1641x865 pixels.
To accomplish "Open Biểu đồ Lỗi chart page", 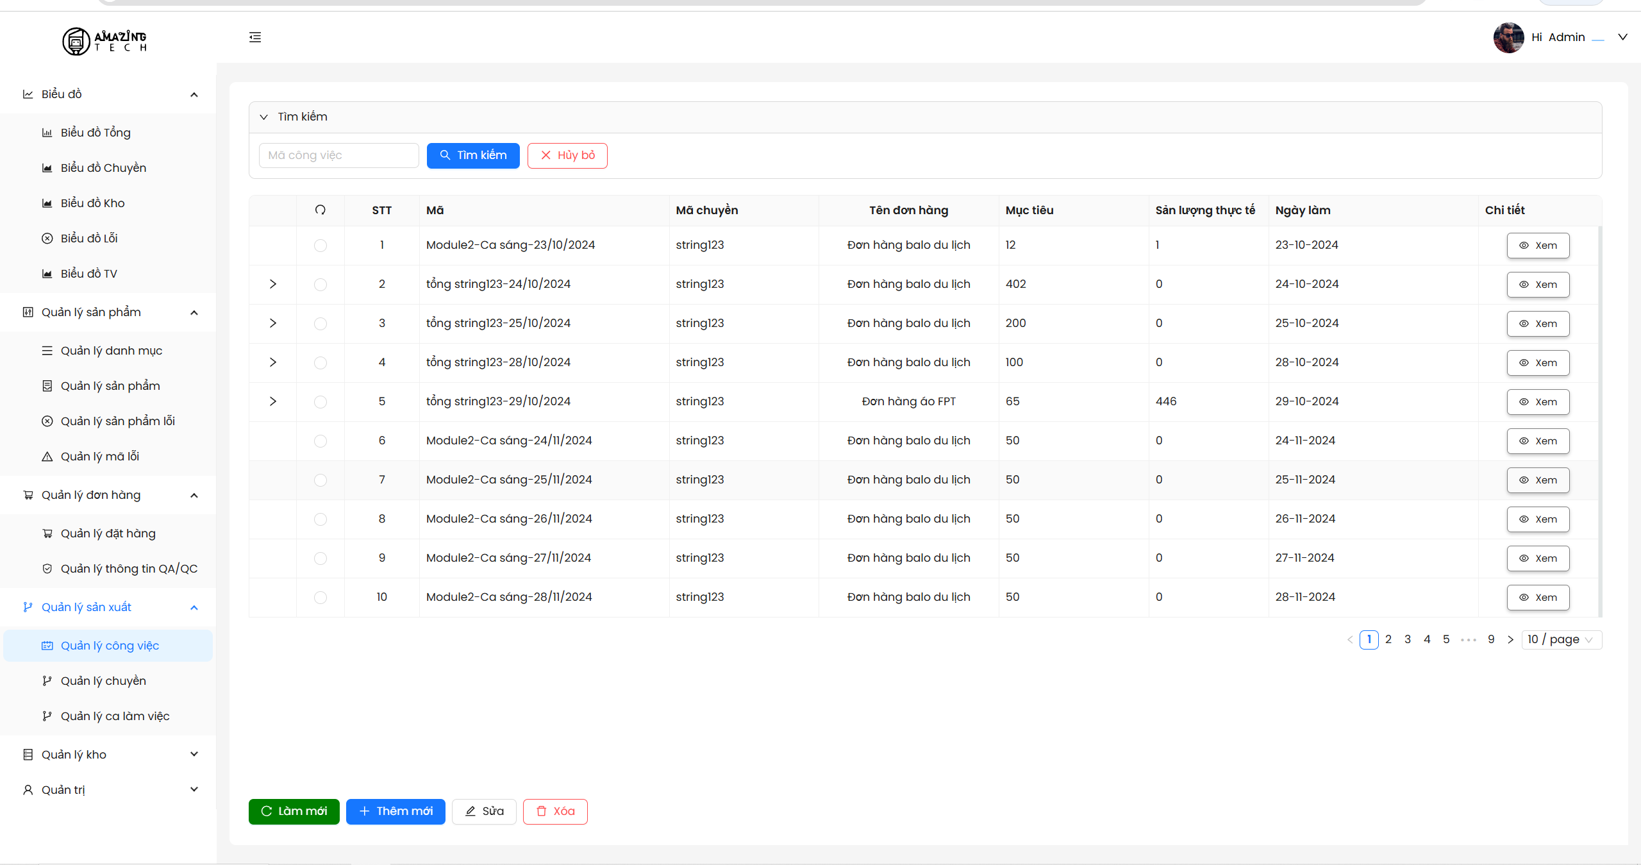I will point(89,239).
